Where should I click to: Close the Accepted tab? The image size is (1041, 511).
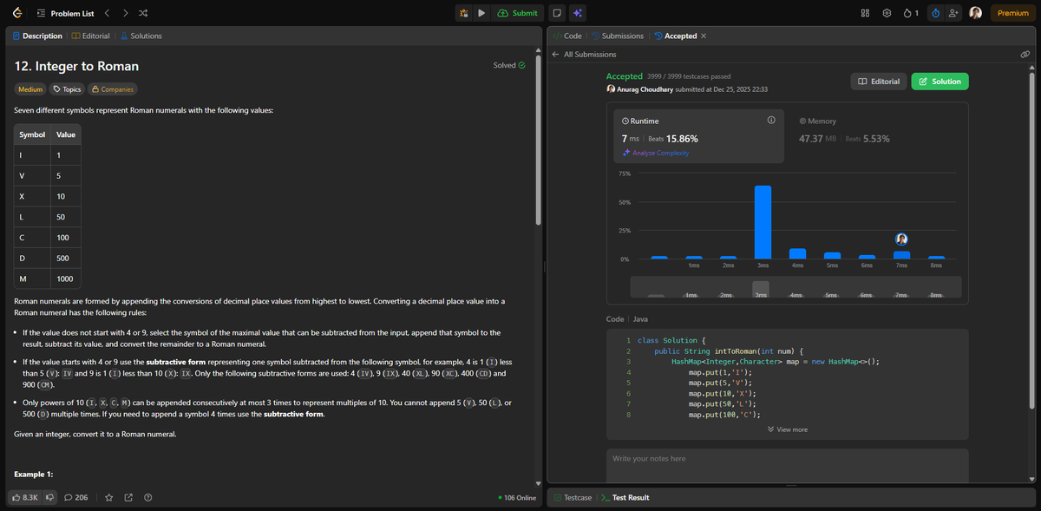[704, 36]
